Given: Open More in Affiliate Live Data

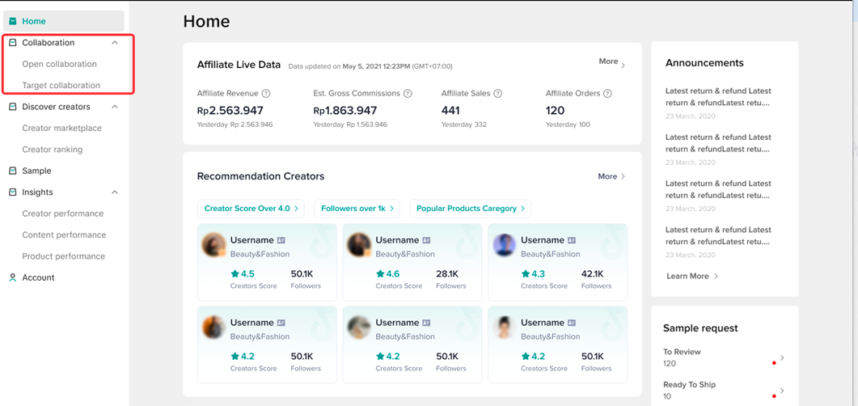Looking at the screenshot, I should [611, 62].
